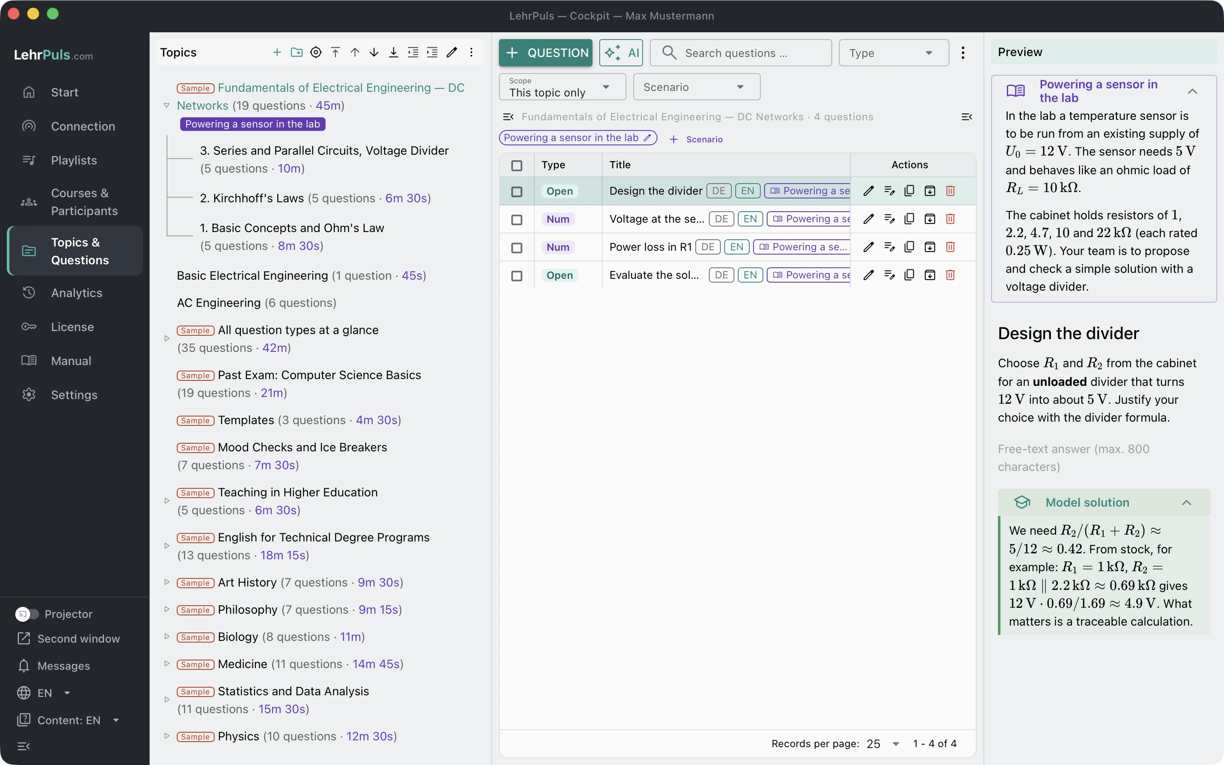Open the Scenario filter dropdown
The image size is (1224, 765).
tap(697, 87)
